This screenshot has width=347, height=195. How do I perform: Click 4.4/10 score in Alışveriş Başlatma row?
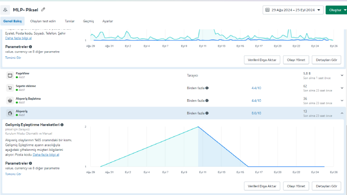pos(256,101)
